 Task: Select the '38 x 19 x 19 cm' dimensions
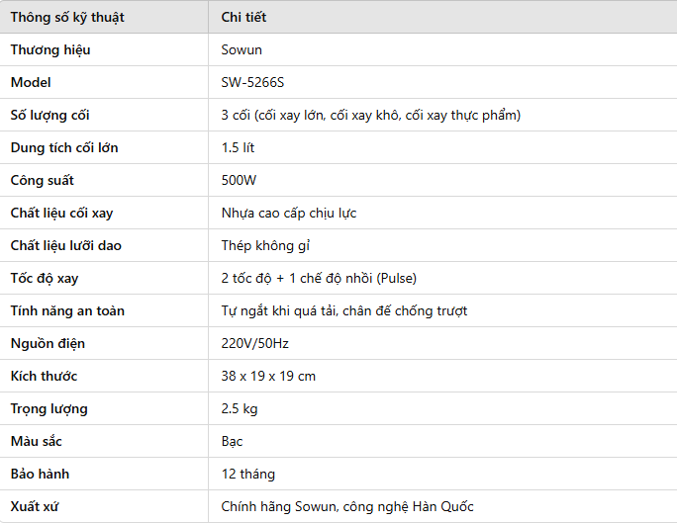point(268,376)
